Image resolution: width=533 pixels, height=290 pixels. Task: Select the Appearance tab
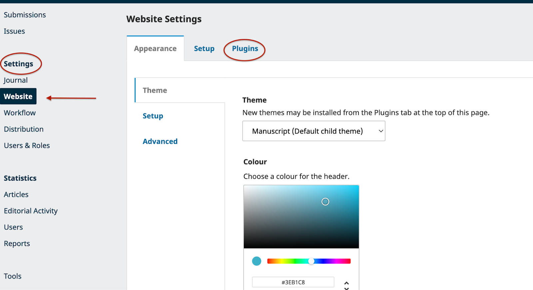coord(155,49)
